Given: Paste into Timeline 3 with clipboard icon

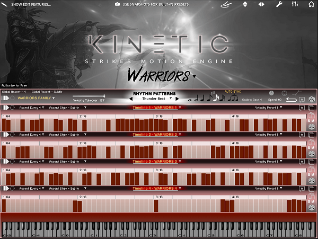Looking at the screenshot, I should [x=311, y=169].
